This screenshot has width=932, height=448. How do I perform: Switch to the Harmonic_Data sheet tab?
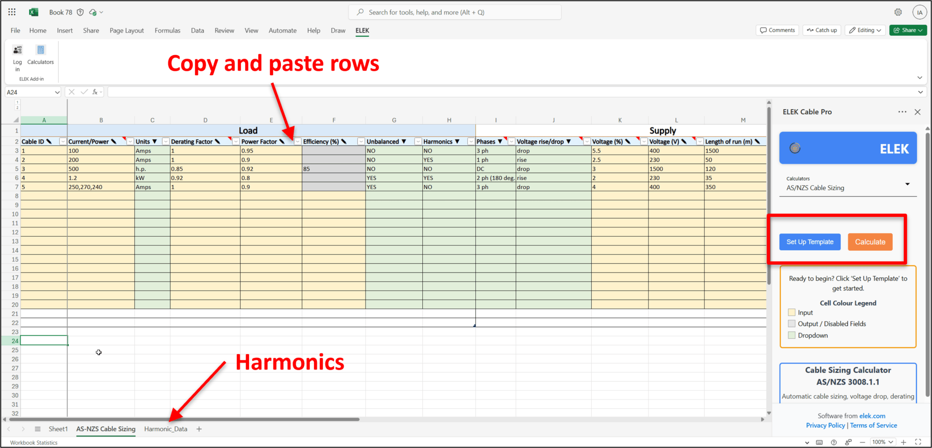166,429
